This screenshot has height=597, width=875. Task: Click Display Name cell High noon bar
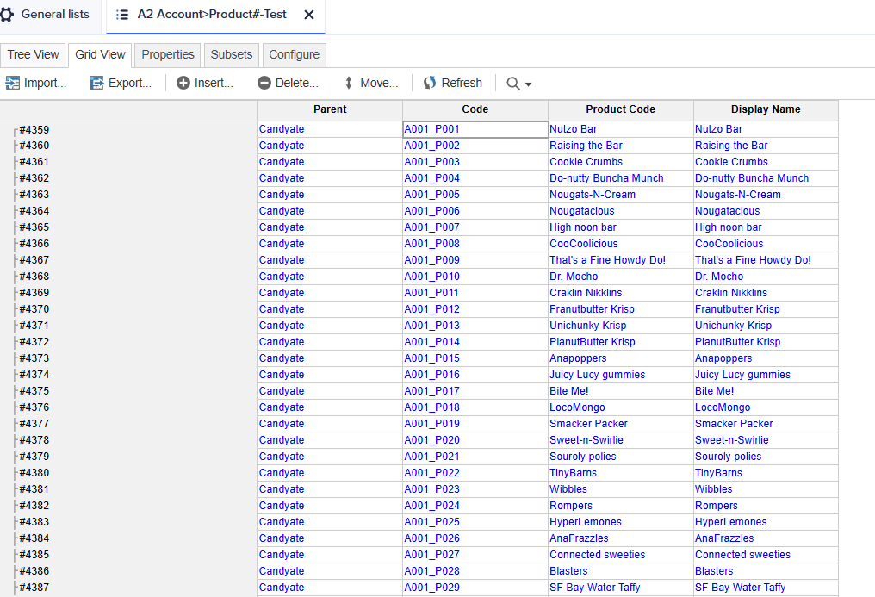tap(766, 227)
